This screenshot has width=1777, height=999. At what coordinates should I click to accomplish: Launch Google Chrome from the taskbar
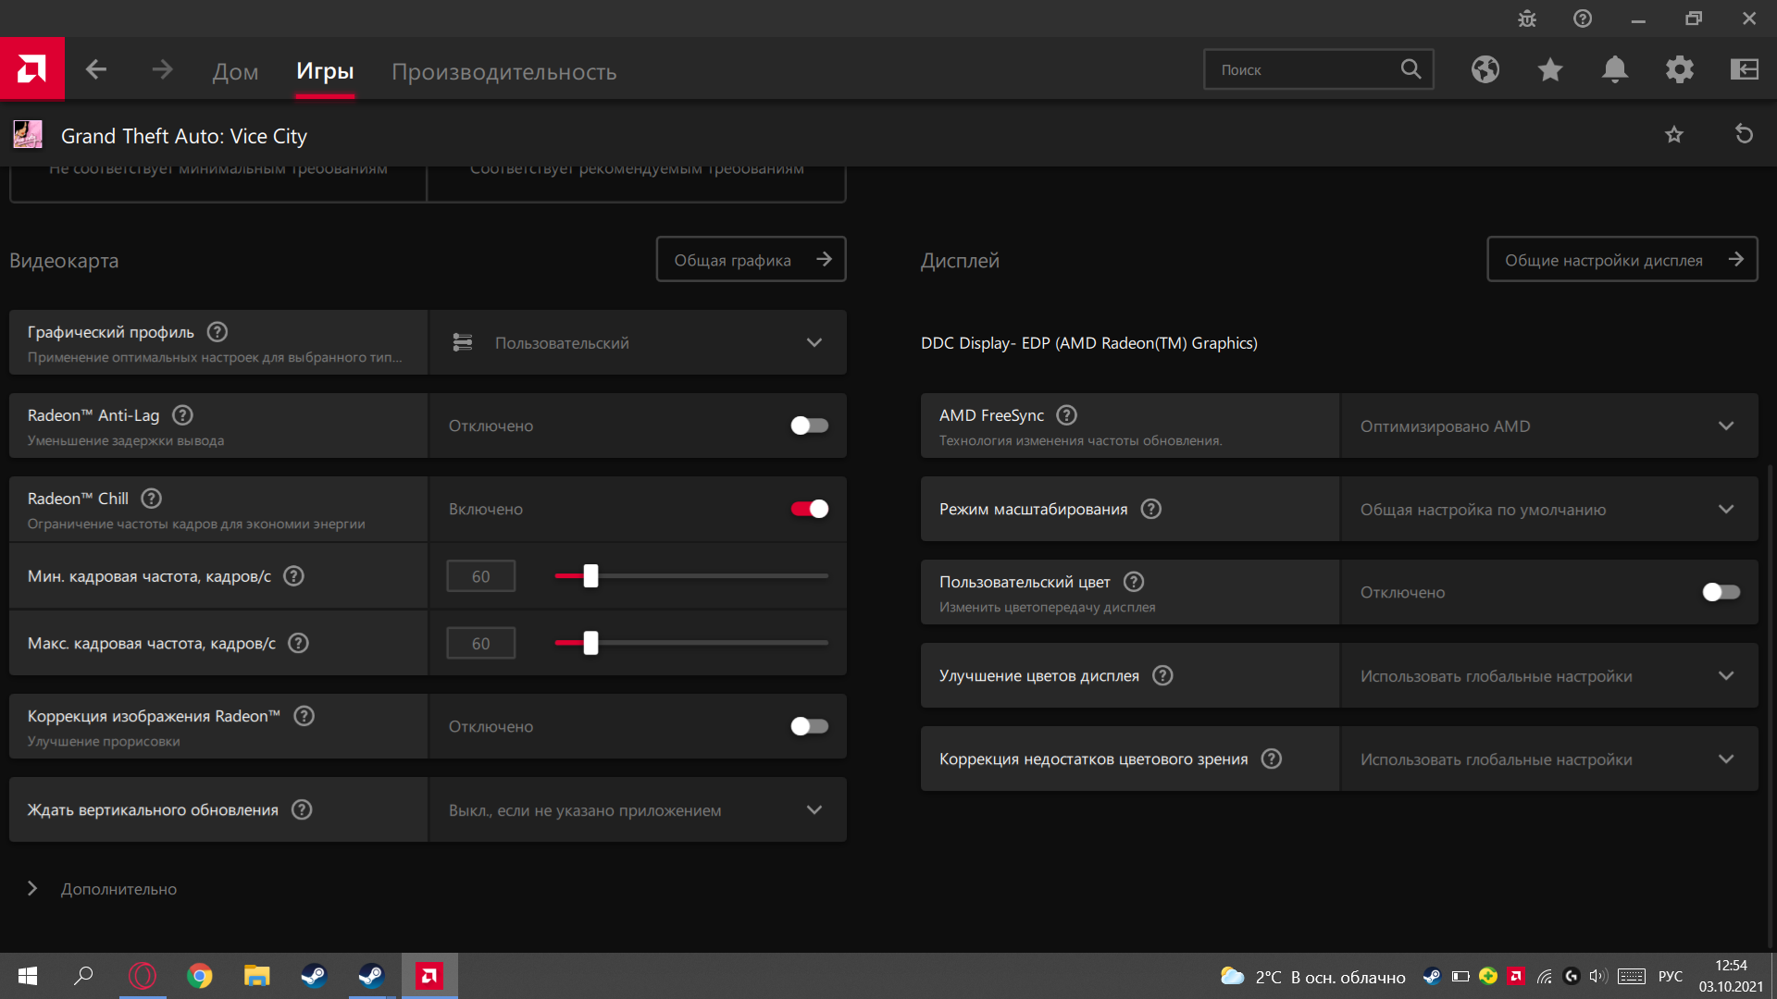(200, 976)
